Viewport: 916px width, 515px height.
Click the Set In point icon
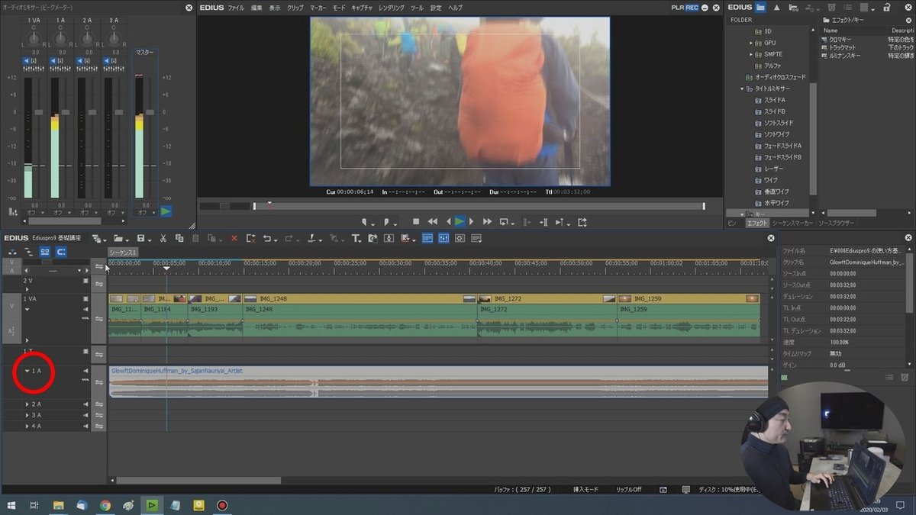[364, 222]
